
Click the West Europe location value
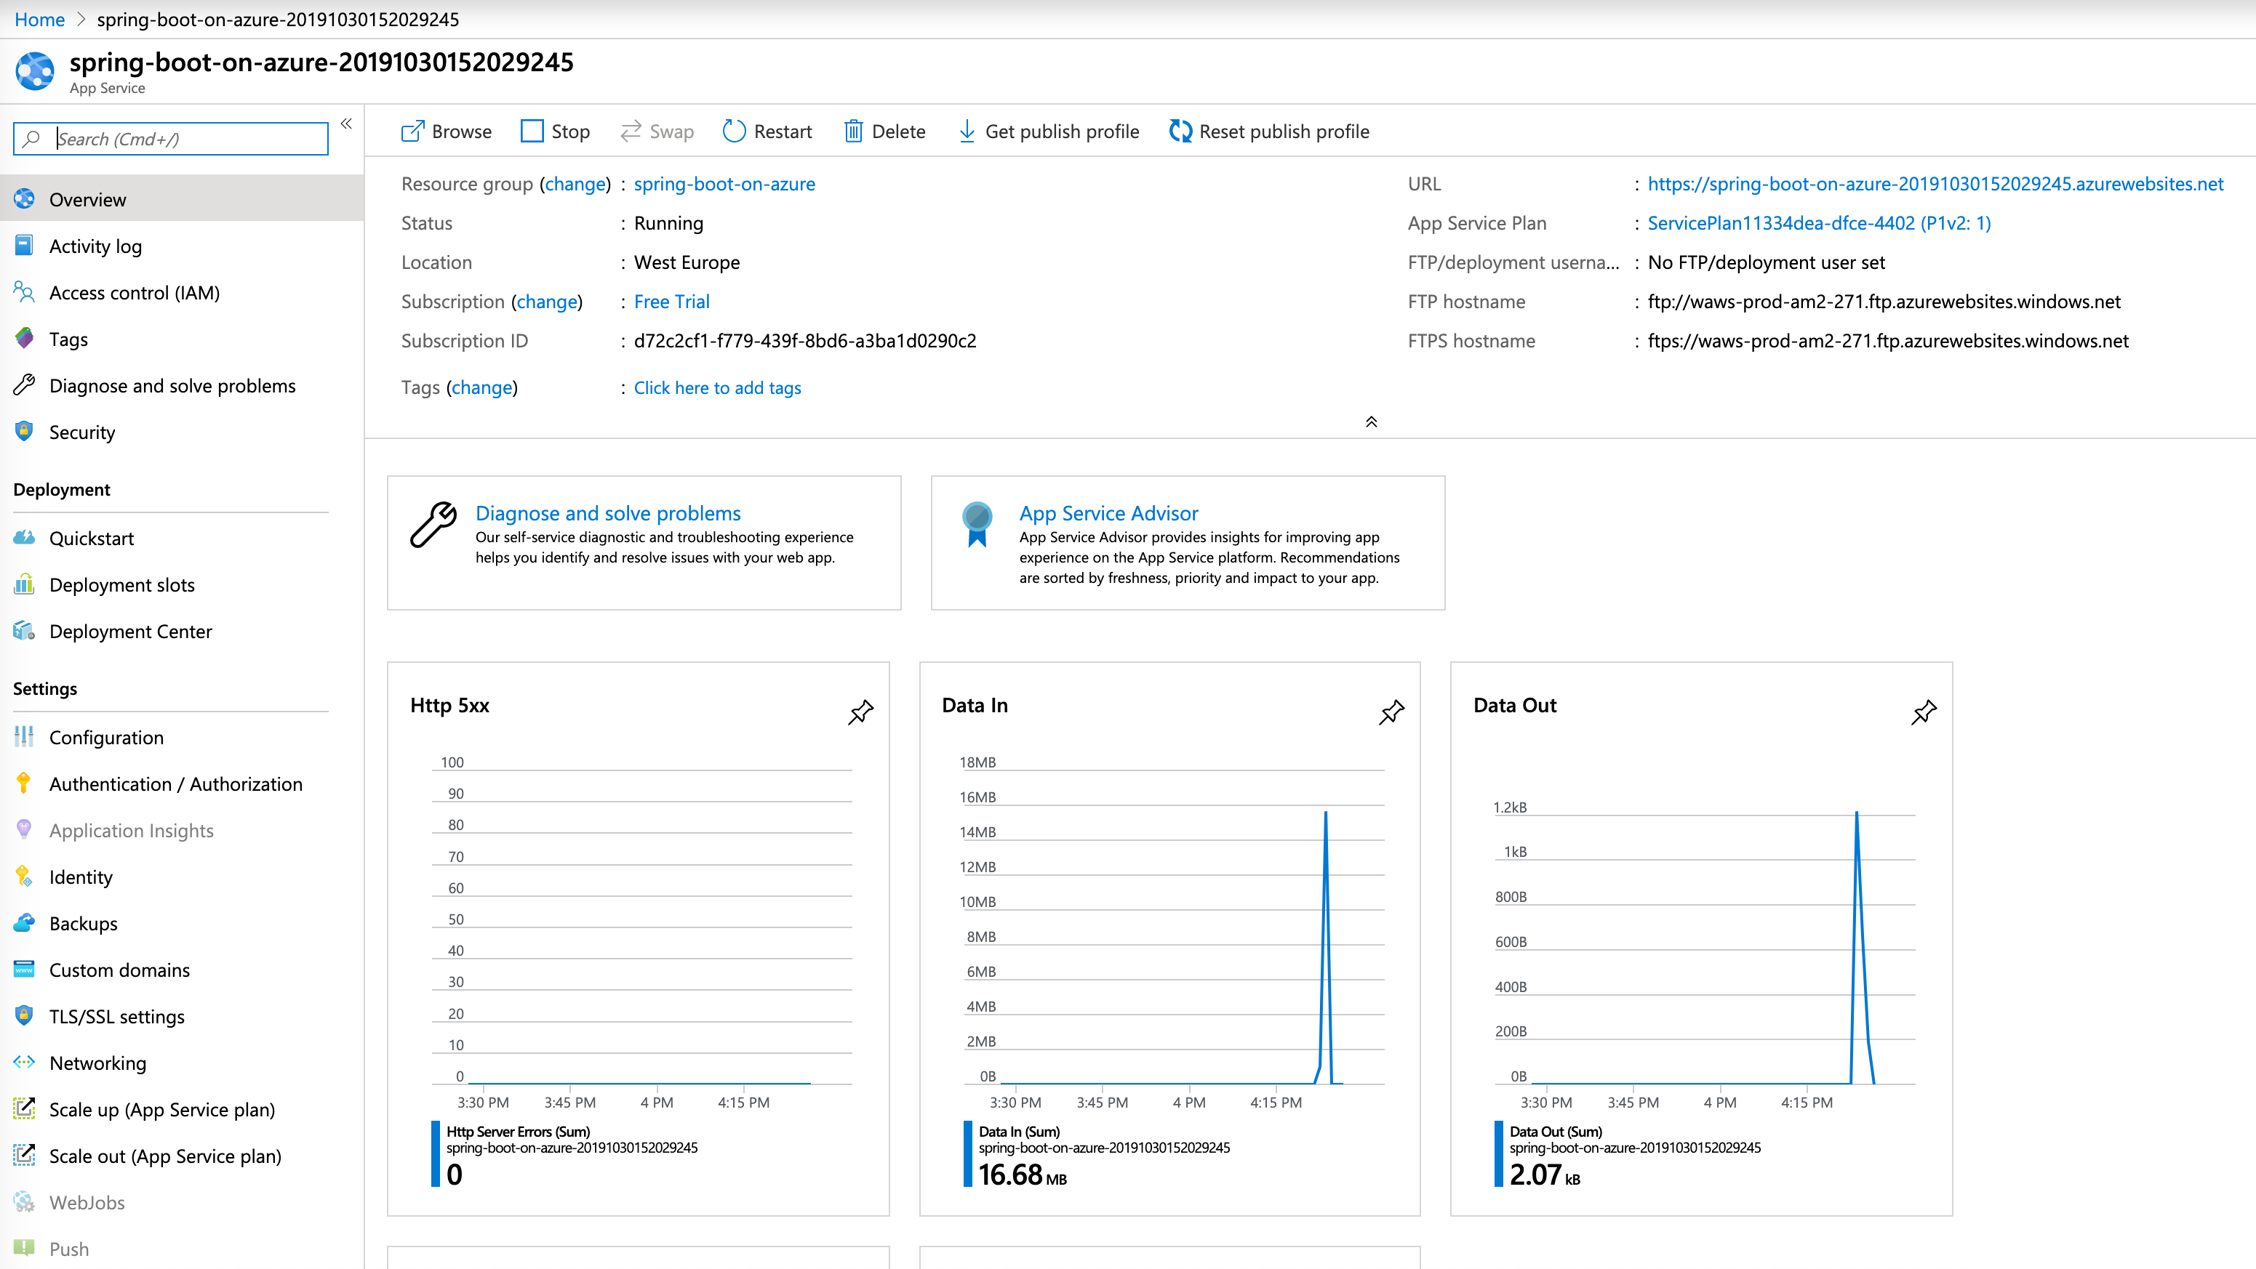point(687,262)
